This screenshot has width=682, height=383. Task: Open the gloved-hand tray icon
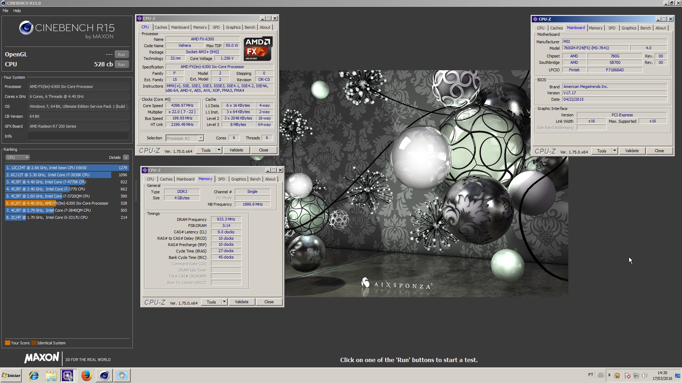click(x=617, y=375)
